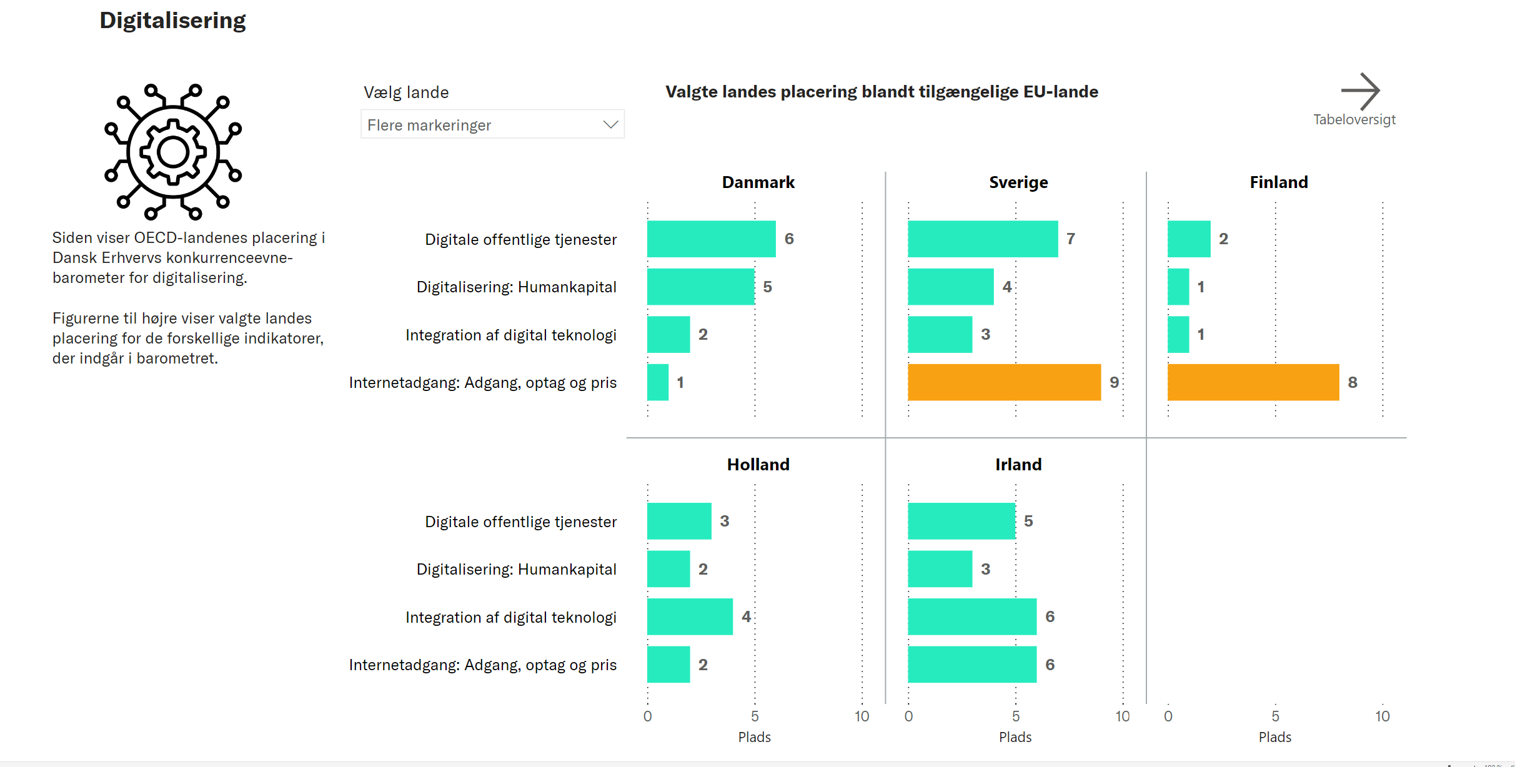Image resolution: width=1515 pixels, height=767 pixels.
Task: Click Danmark's Humankapital bar
Action: coord(700,287)
